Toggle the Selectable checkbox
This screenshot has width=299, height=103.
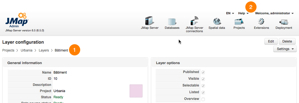[203, 86]
